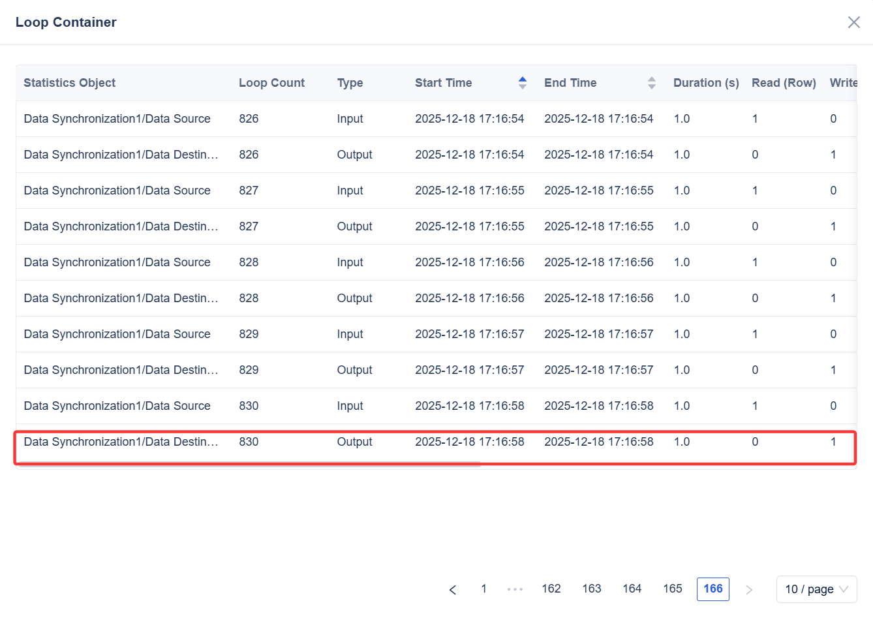Image resolution: width=873 pixels, height=618 pixels.
Task: Click end time 2025-12-18 17:16:57 in Output row
Action: click(599, 370)
